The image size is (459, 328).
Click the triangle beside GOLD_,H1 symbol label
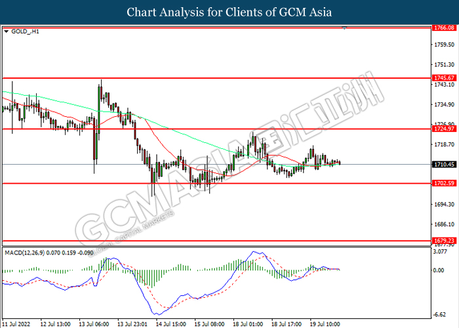pyautogui.click(x=7, y=31)
